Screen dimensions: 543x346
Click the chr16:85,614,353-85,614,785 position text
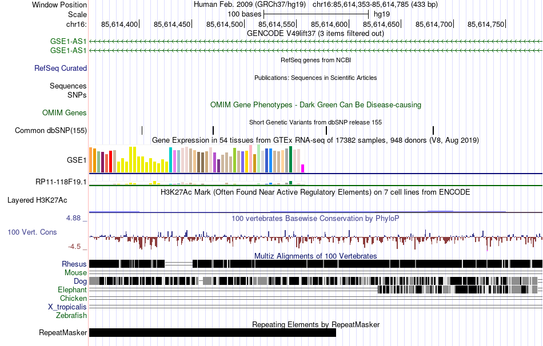(x=375, y=5)
